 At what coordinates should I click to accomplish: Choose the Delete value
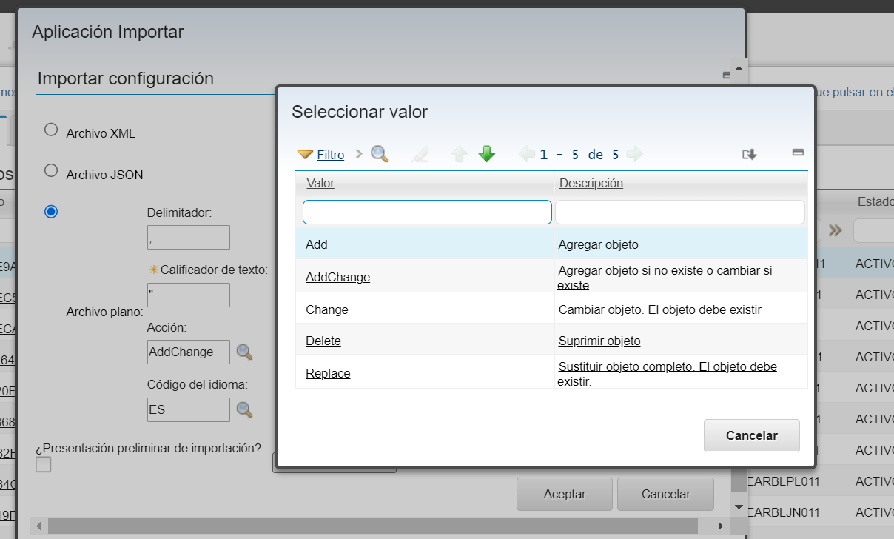[x=323, y=341]
